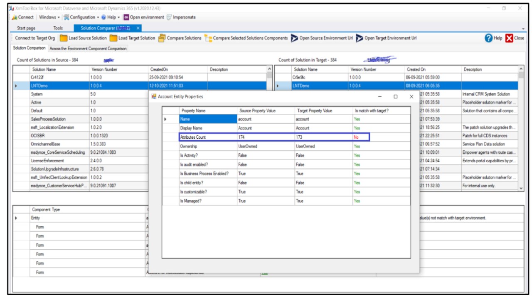The image size is (532, 299).
Task: Click source Version Number column header
Action: coord(118,69)
